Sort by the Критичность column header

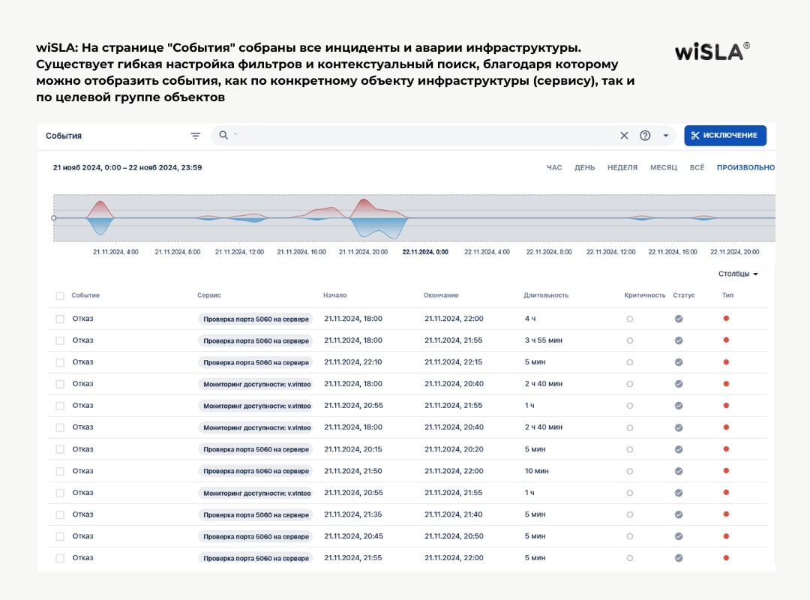point(644,295)
